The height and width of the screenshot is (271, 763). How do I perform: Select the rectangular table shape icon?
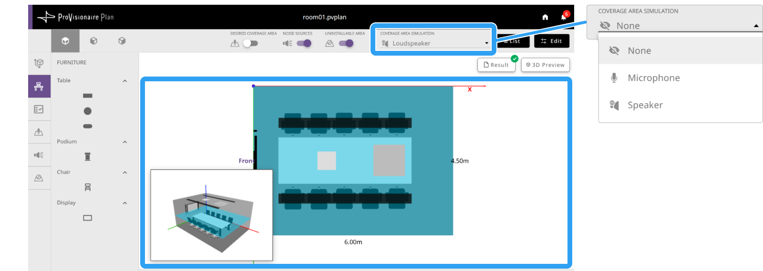point(88,96)
